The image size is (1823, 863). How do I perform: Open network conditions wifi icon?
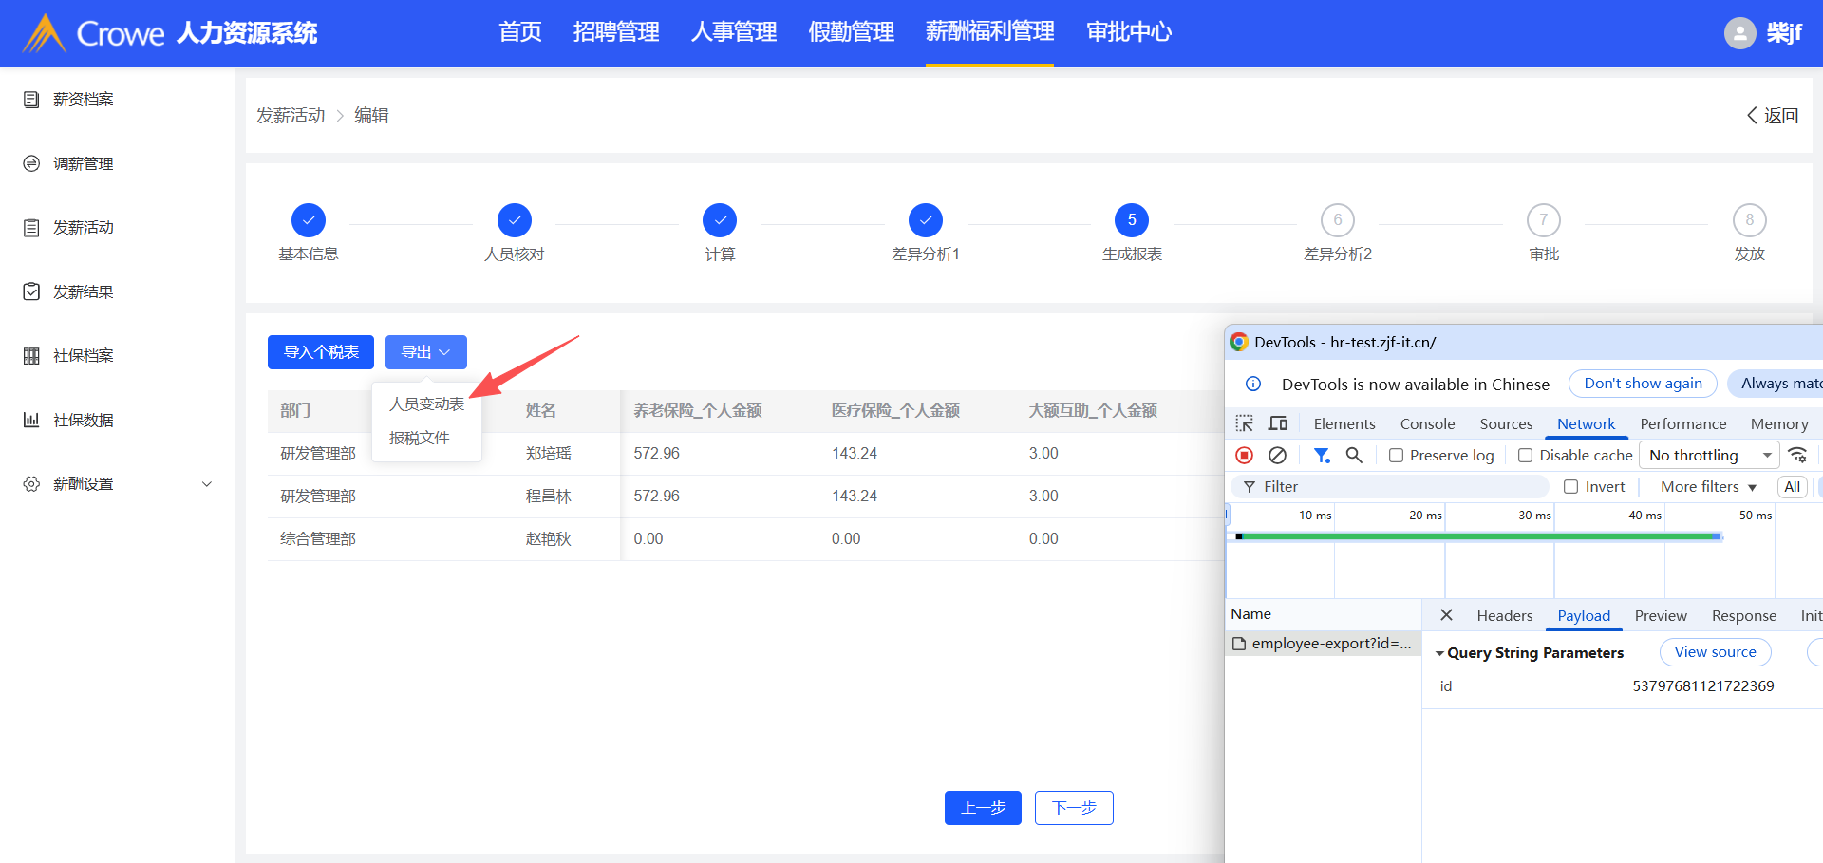(x=1797, y=456)
